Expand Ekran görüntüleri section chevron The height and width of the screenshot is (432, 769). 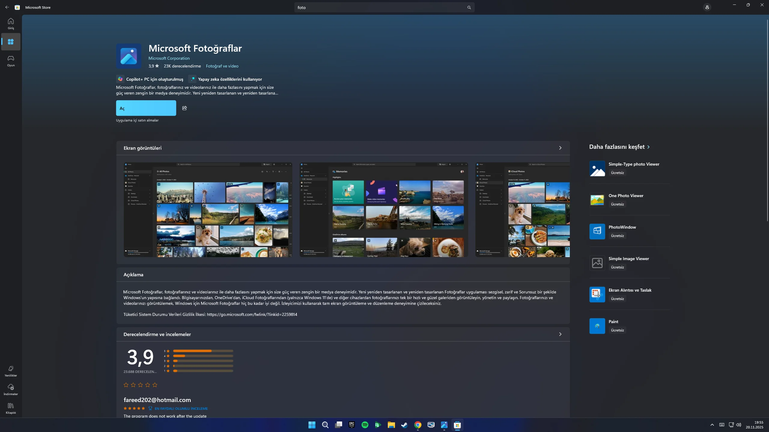click(560, 148)
